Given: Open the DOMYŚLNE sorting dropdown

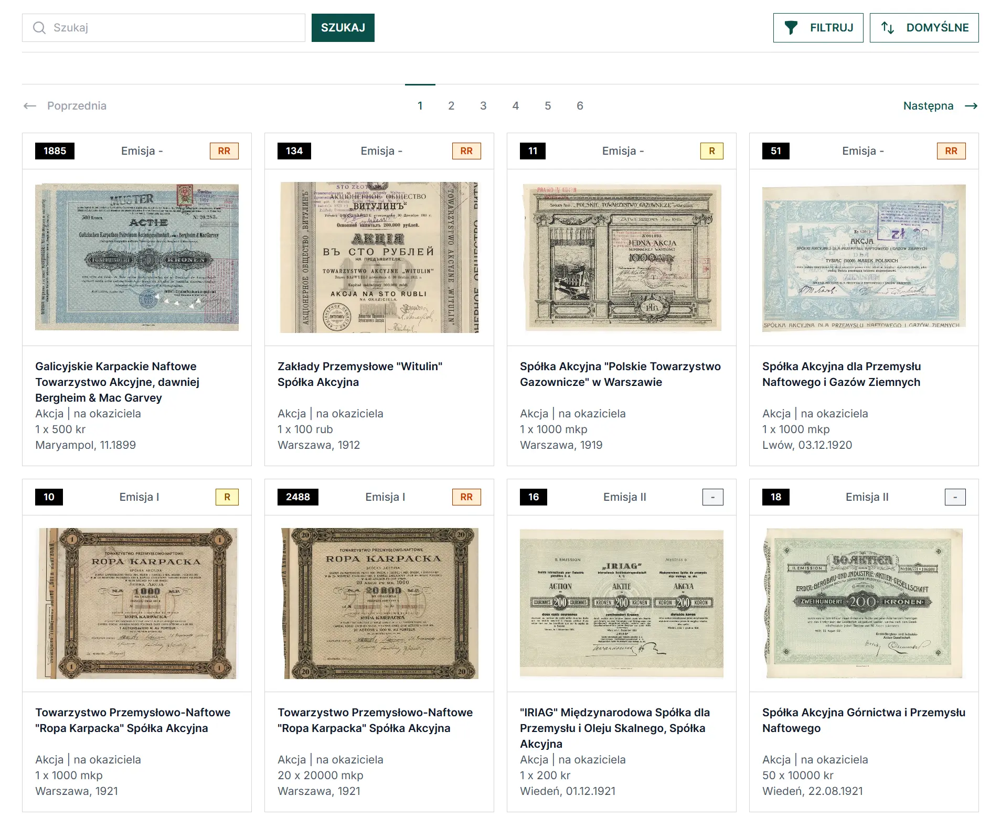Looking at the screenshot, I should tap(924, 28).
